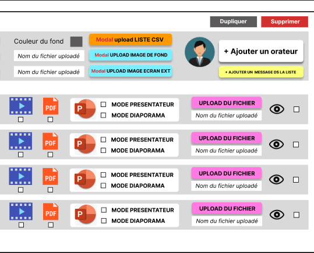Click the red Supprimer button
Screen dimensions: 314x253
click(284, 22)
